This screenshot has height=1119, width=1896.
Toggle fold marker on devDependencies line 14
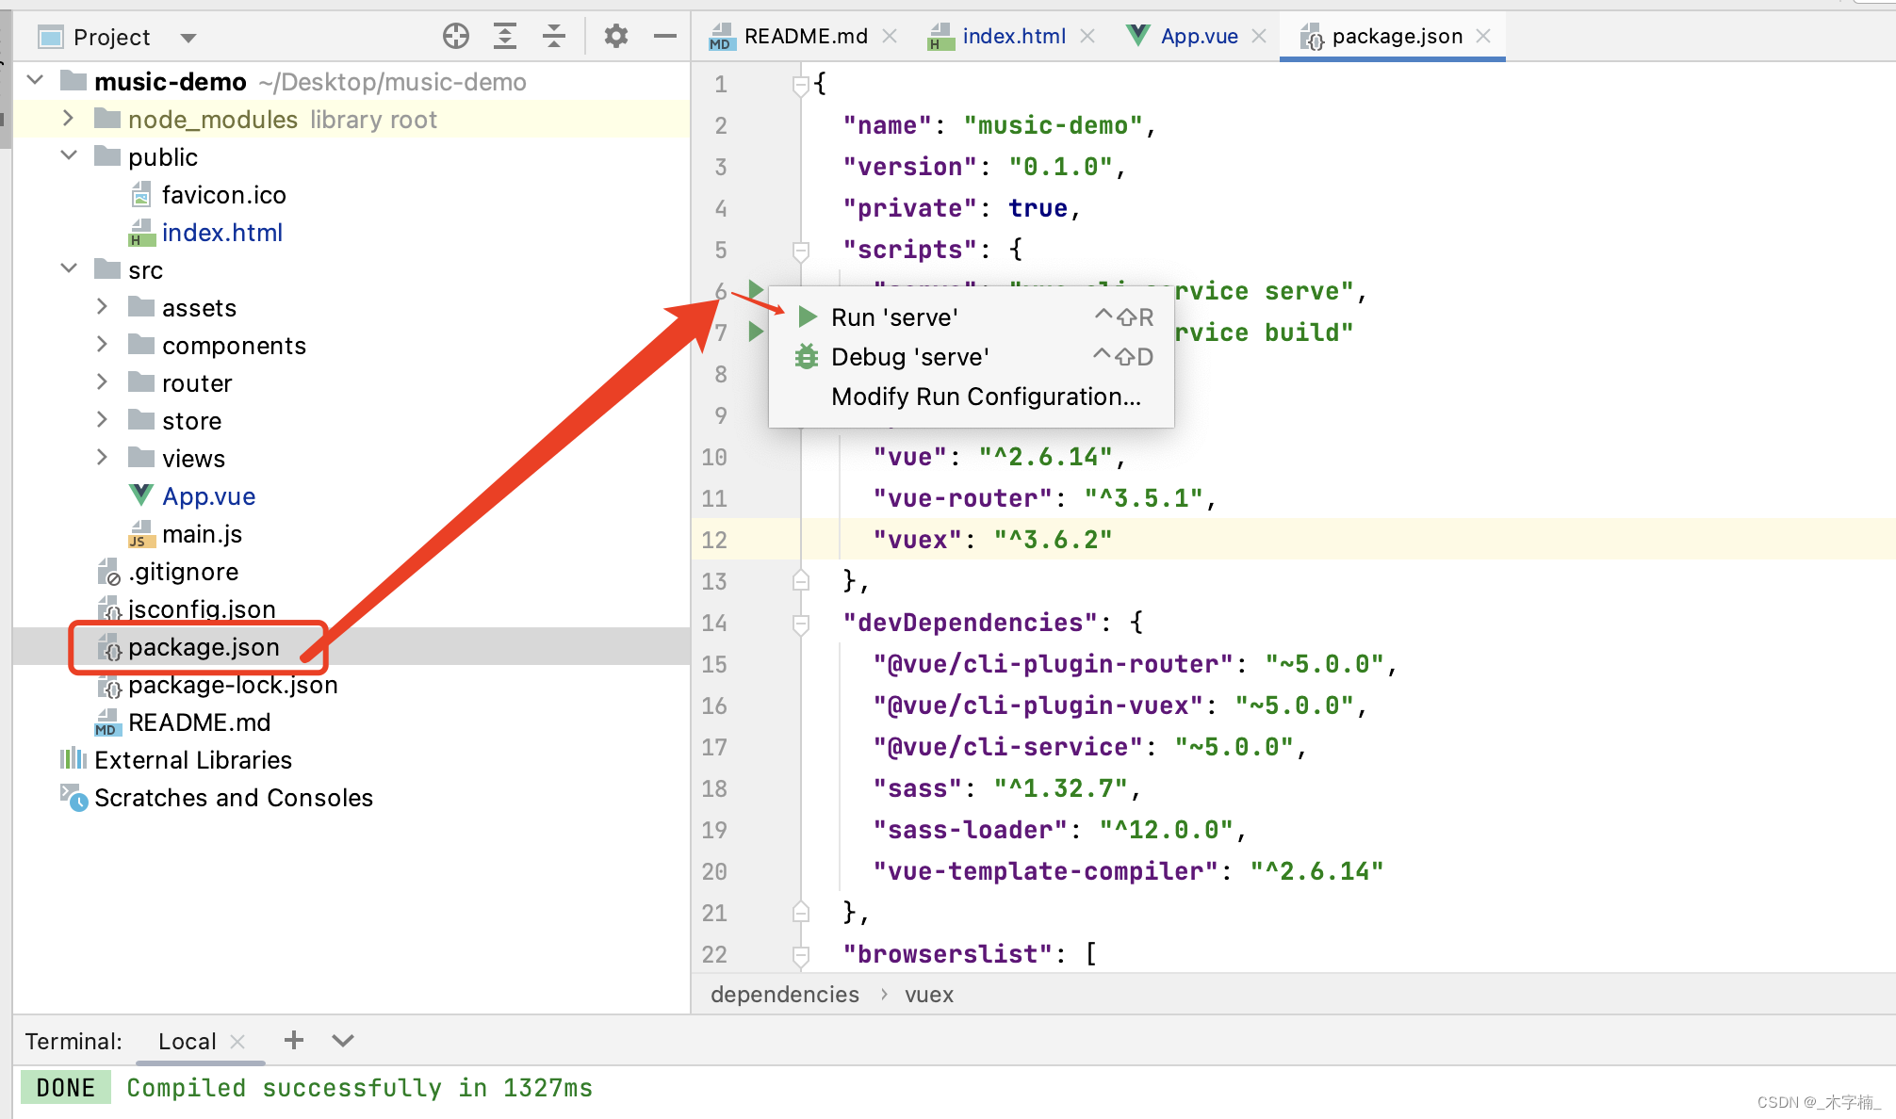[801, 623]
